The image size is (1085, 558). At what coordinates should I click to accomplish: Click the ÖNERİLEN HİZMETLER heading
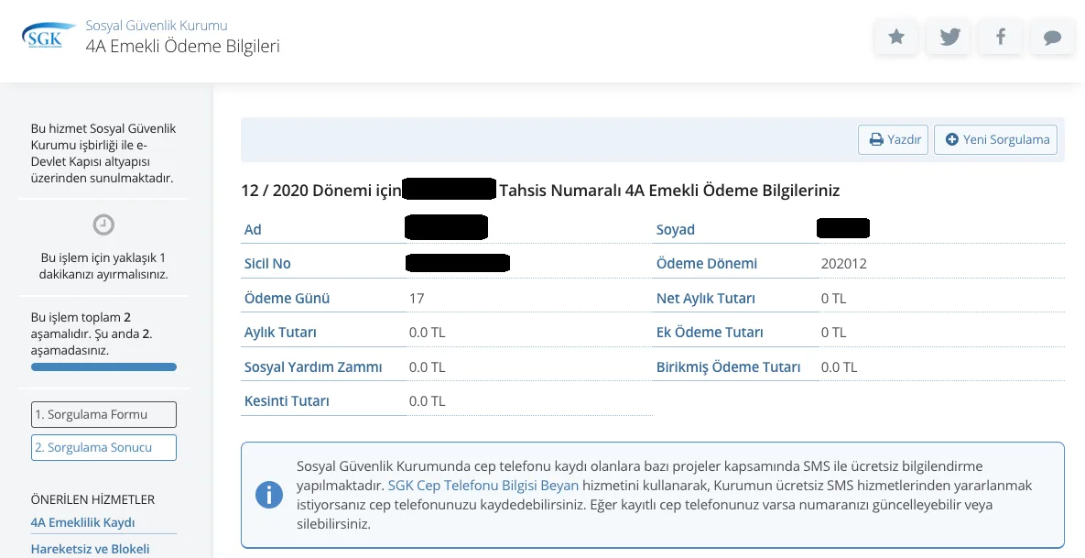point(92,499)
